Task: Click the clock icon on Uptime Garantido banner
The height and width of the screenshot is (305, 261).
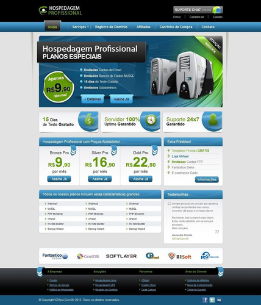Action: point(151,120)
